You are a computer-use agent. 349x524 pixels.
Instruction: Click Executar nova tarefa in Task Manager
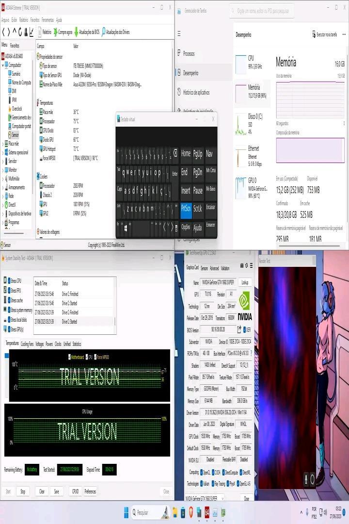[324, 34]
